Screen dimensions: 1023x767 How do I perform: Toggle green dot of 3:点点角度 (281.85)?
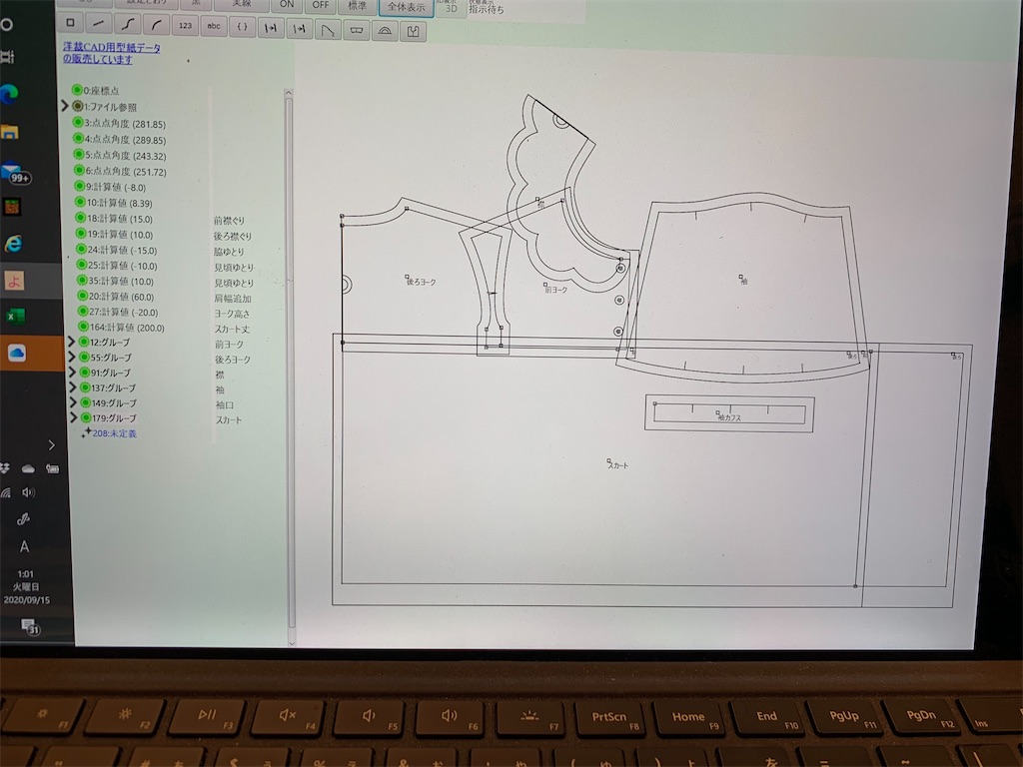[x=78, y=122]
